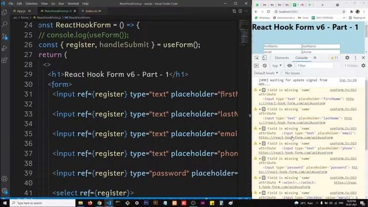Click the forms folder in the breadcrumb
Image resolution: width=368 pixels, height=207 pixels.
[25, 18]
